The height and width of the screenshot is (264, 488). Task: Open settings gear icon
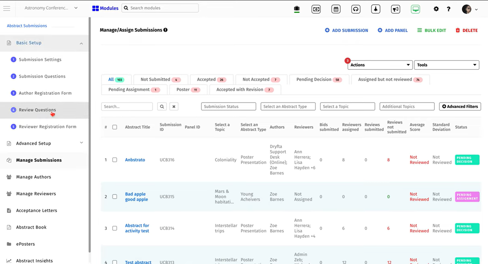click(436, 9)
